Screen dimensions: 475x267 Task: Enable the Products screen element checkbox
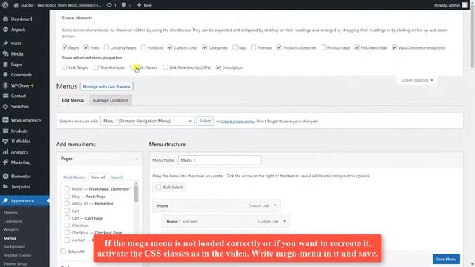point(143,47)
